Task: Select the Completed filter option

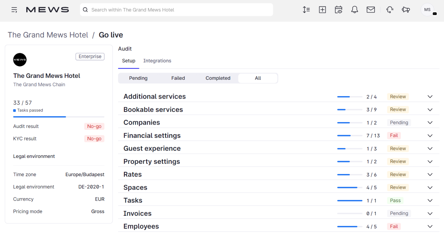Action: (x=218, y=78)
